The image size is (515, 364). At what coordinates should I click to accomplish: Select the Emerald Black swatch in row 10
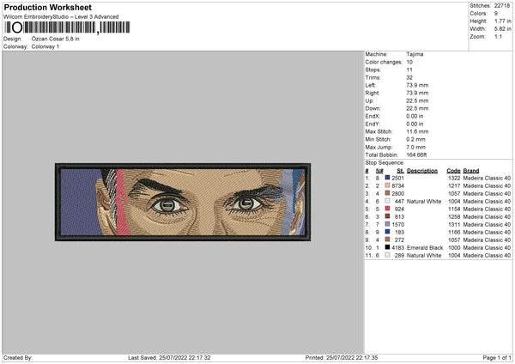[388, 247]
